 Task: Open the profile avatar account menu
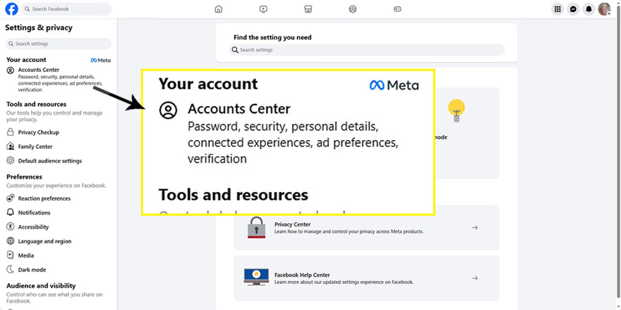coord(604,9)
